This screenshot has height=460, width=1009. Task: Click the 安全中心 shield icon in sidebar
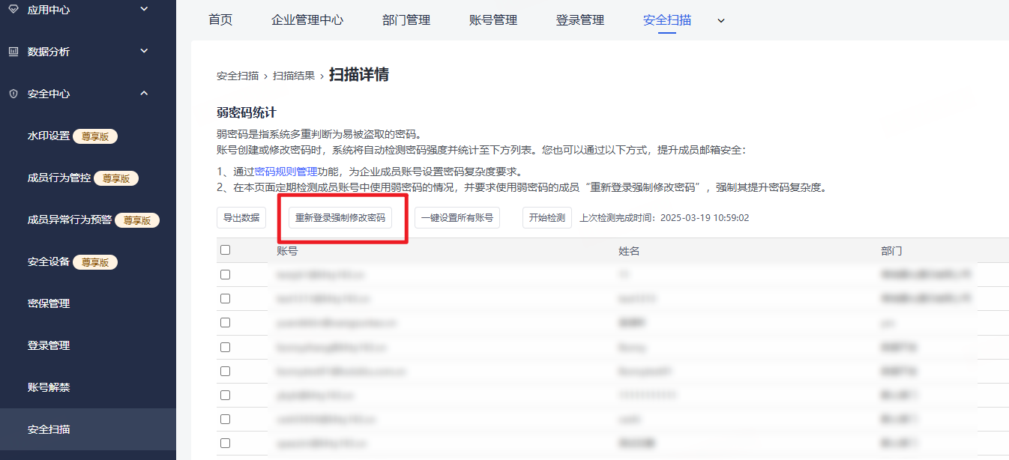tap(13, 94)
